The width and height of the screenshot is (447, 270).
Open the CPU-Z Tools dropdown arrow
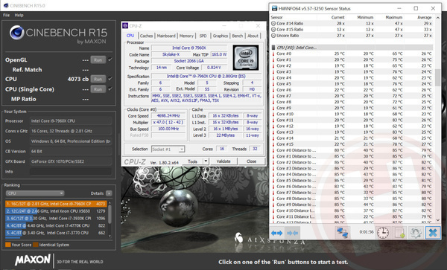coord(206,161)
